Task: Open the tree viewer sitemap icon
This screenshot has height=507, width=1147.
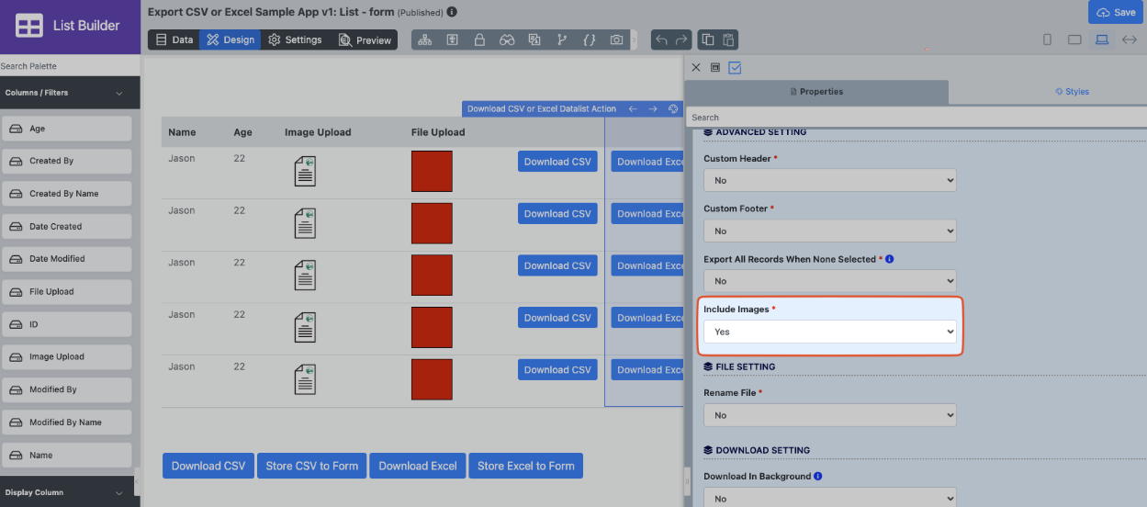Action: pyautogui.click(x=424, y=40)
